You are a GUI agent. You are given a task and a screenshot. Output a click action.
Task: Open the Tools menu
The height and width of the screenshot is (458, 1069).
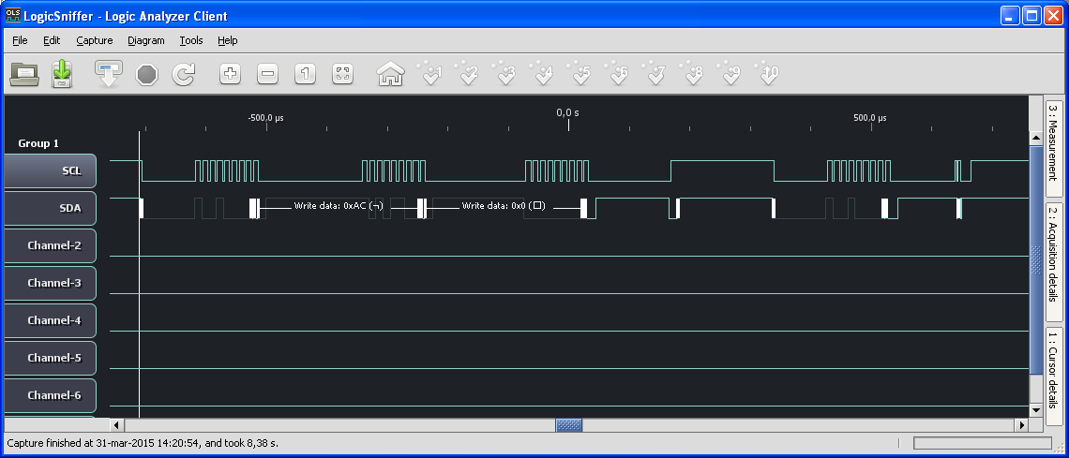point(191,40)
